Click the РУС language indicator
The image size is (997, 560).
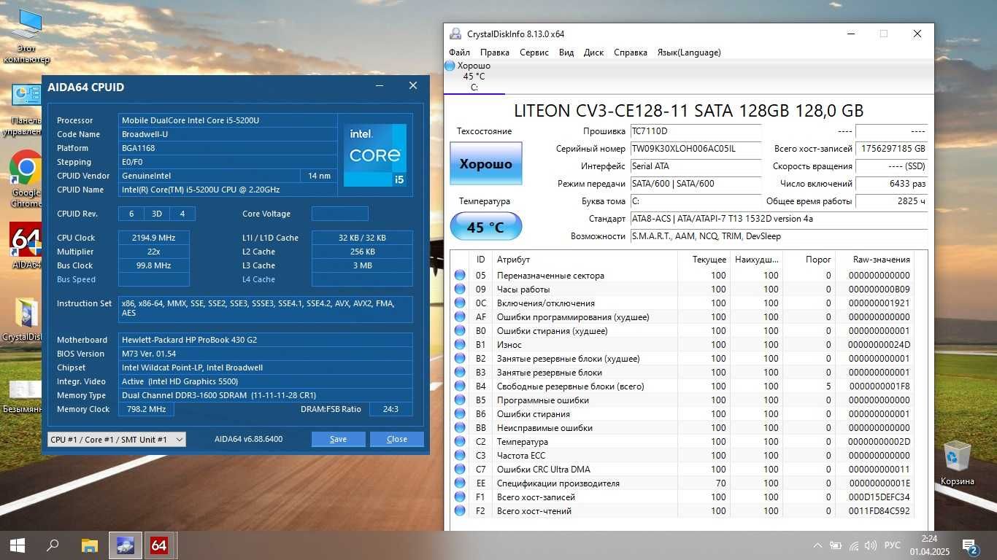pyautogui.click(x=892, y=545)
